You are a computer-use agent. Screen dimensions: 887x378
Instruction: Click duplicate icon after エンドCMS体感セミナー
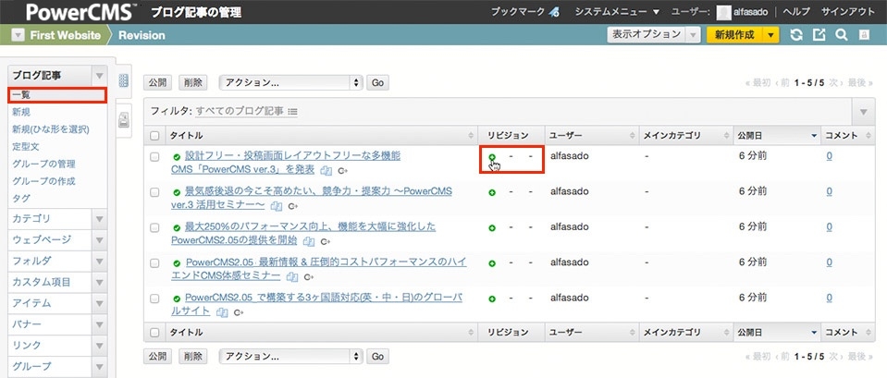(x=292, y=277)
